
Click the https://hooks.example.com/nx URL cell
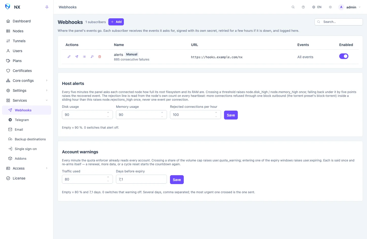tap(217, 57)
